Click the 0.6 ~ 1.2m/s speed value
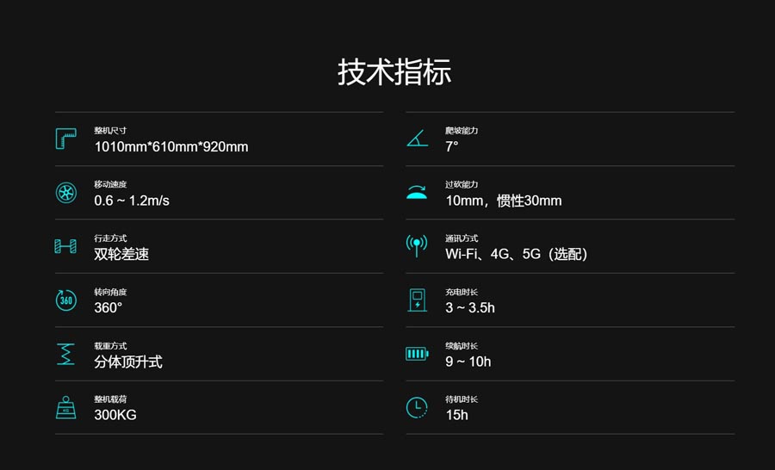The image size is (775, 470). pos(132,201)
